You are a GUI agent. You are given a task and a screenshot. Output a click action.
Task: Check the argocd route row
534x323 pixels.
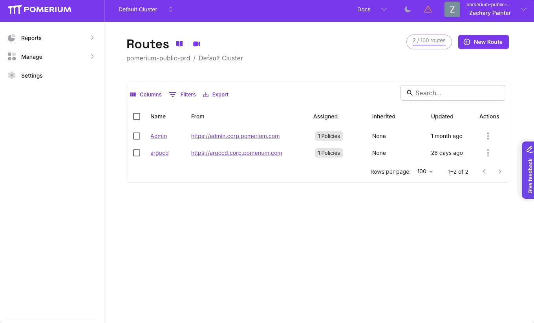137,153
